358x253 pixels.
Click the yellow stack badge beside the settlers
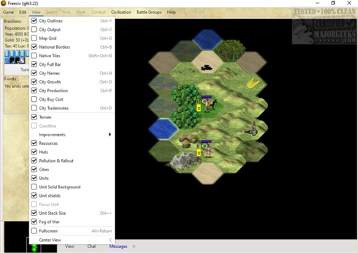pos(199,108)
